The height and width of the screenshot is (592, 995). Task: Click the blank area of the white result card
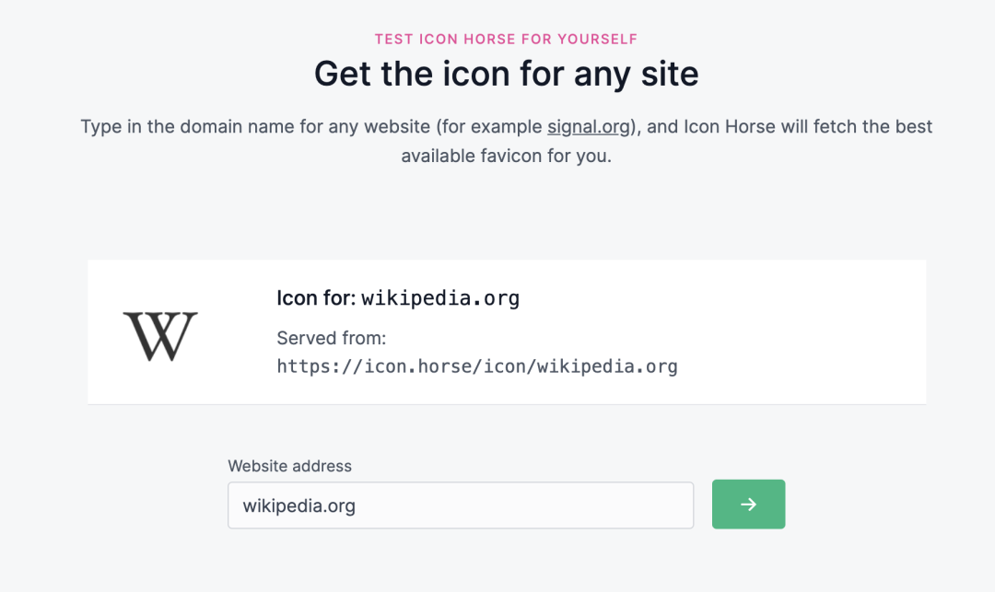click(793, 331)
